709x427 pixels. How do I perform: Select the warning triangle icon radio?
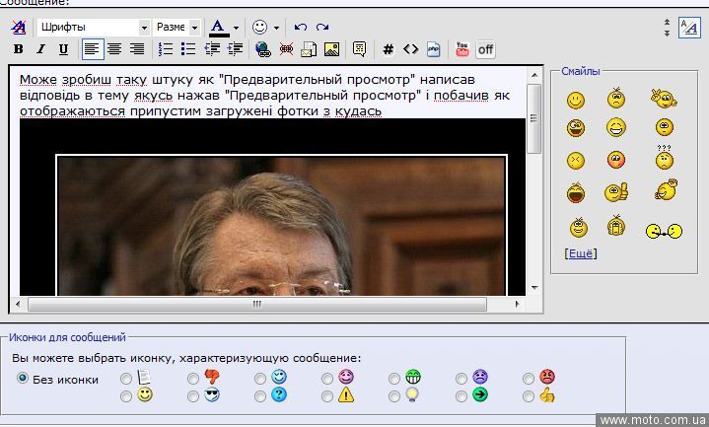327,396
